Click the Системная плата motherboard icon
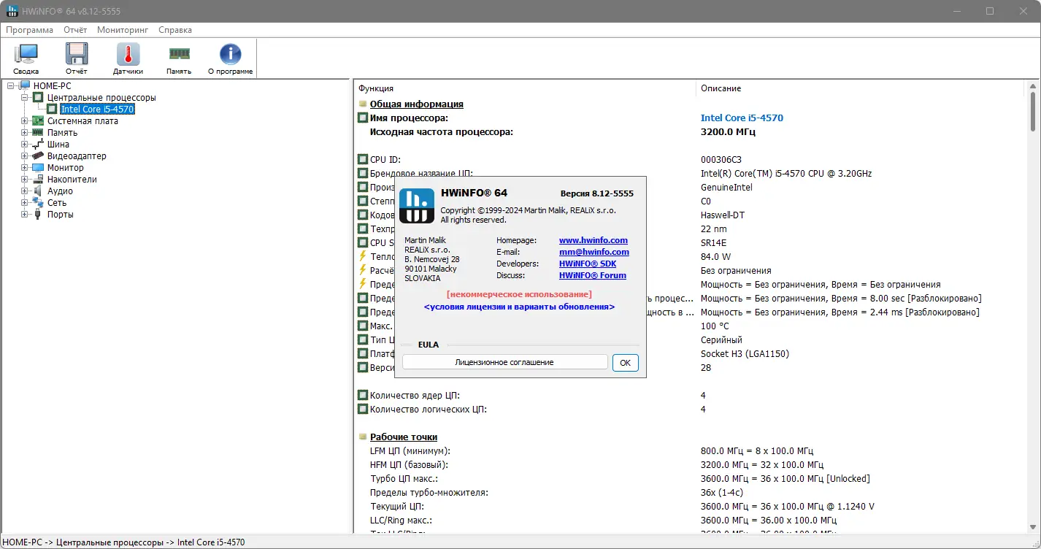The height and width of the screenshot is (549, 1041). (x=38, y=121)
